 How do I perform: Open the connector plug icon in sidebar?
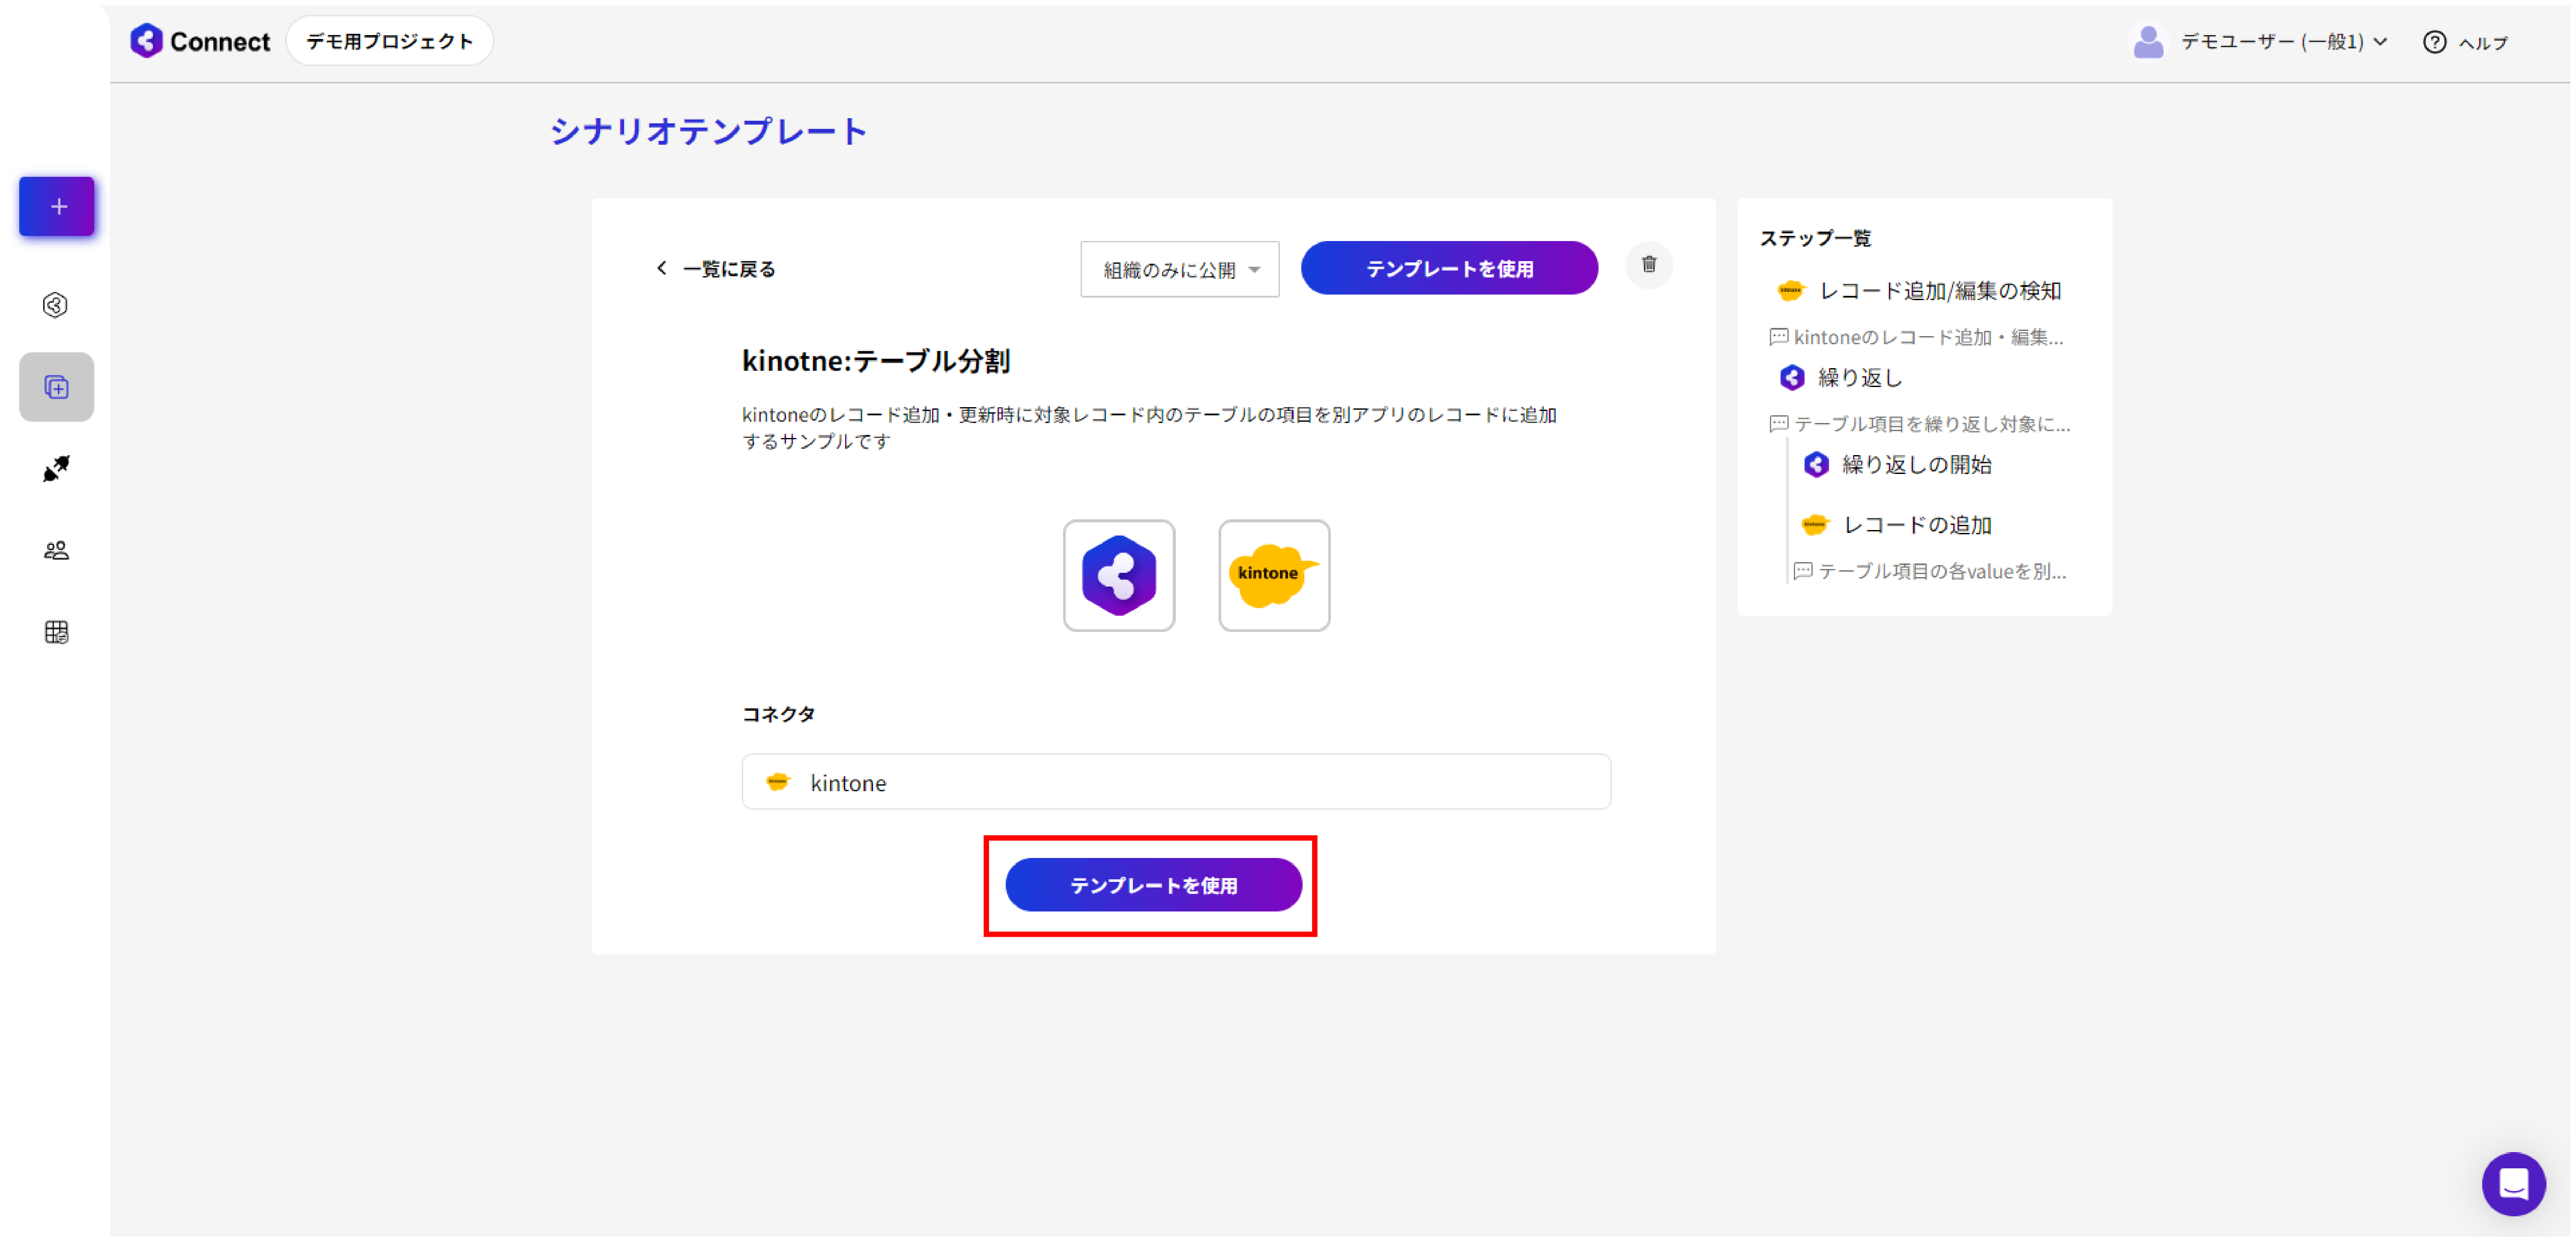pos(57,470)
